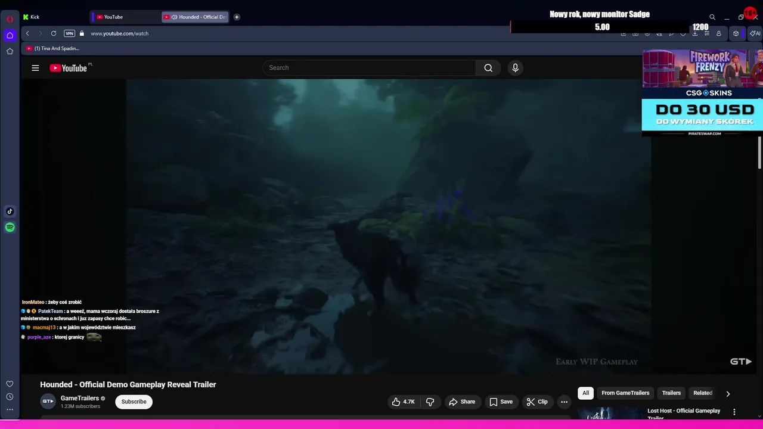The image size is (763, 429).
Task: Open the Lost Host Official Gameplay Trailer
Action: (x=684, y=413)
